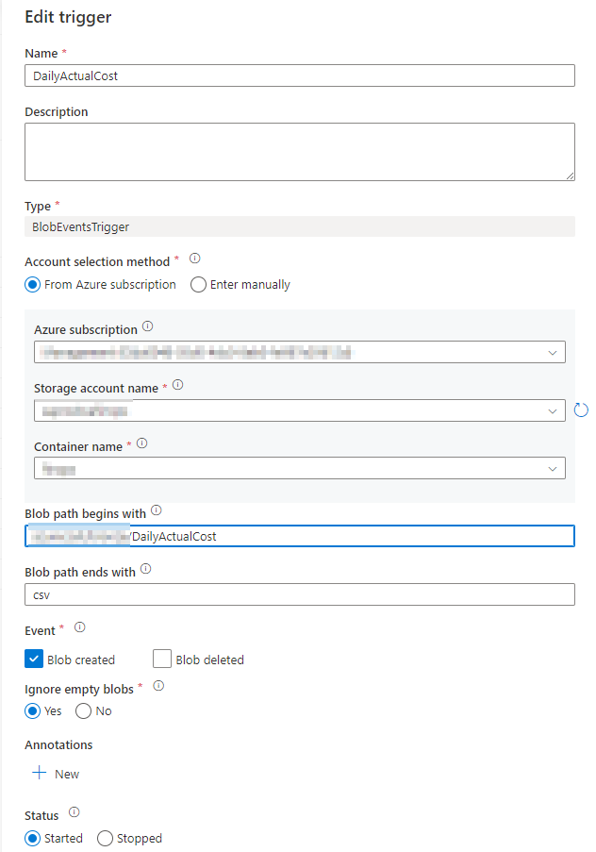Click info icon beside Azure subscription label

point(147,327)
